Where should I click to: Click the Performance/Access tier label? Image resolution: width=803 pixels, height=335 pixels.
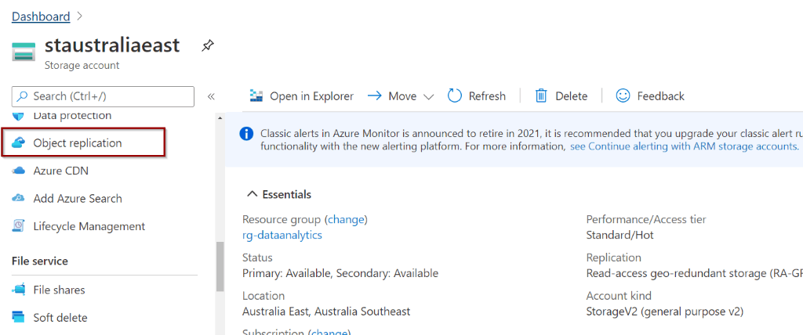click(646, 219)
